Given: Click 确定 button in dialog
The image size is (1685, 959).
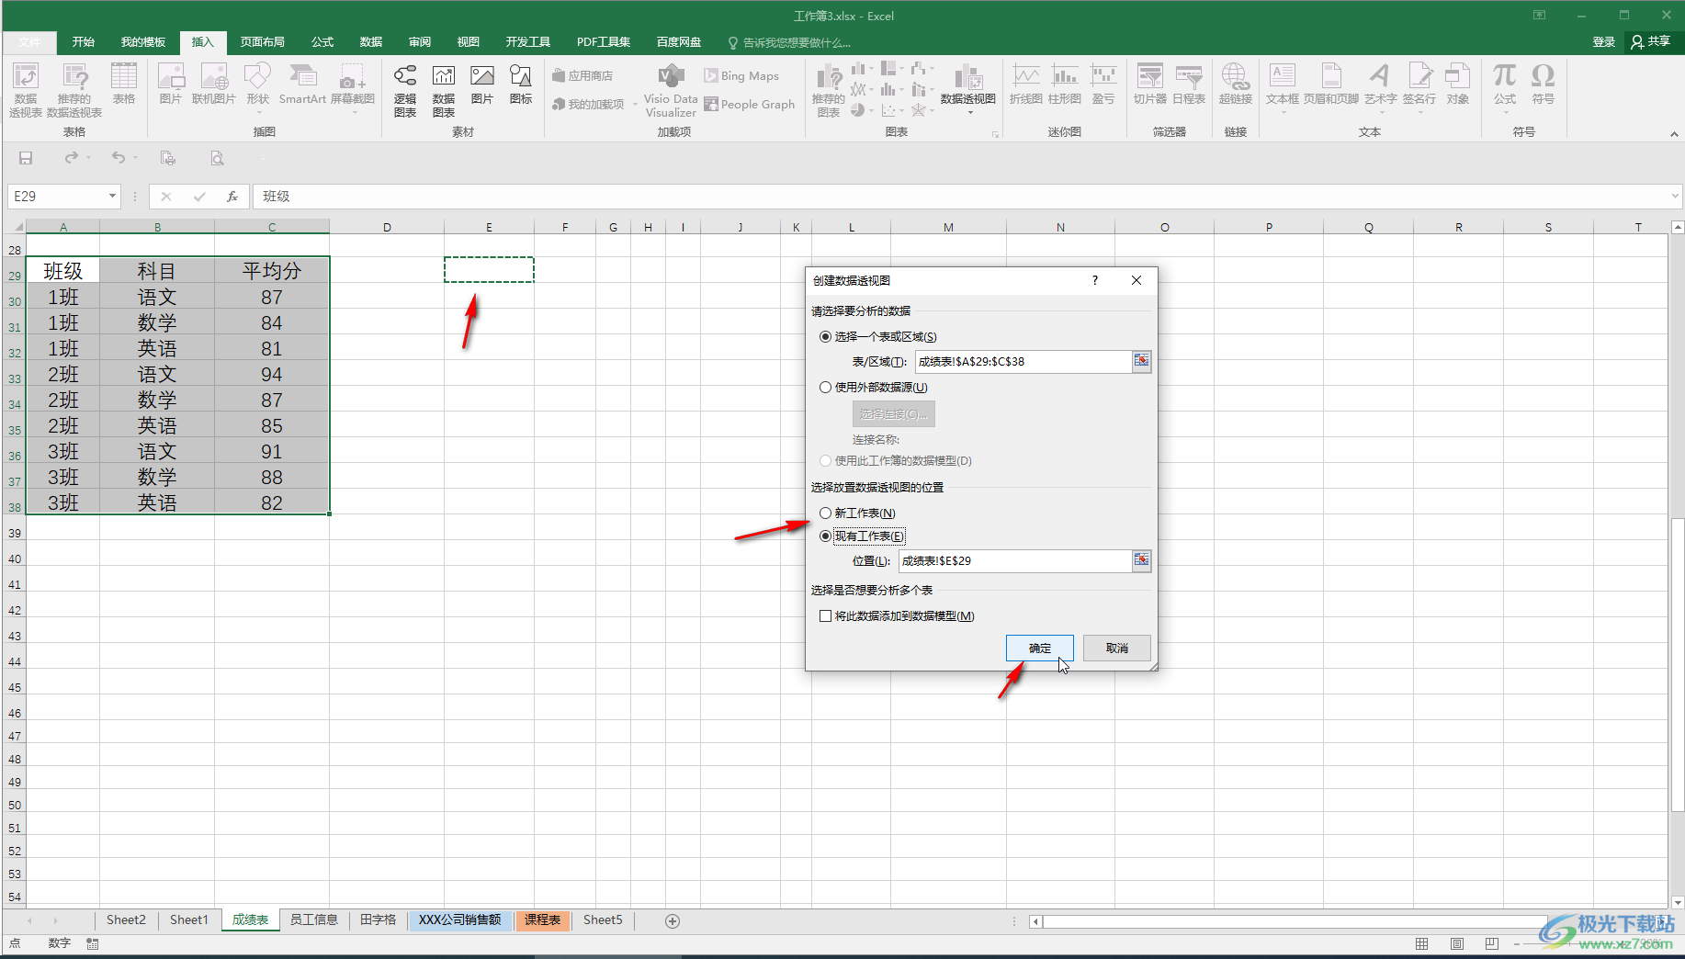Looking at the screenshot, I should (x=1040, y=648).
